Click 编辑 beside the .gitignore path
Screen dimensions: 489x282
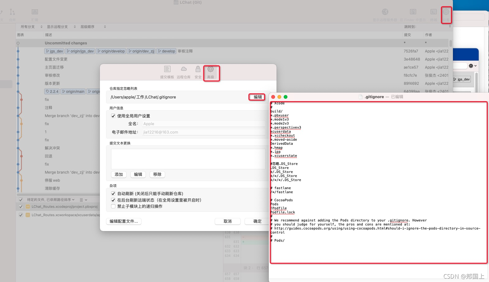(x=258, y=97)
